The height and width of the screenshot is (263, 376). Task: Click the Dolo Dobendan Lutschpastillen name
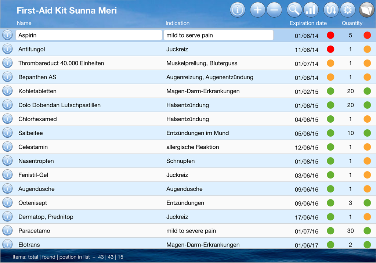pyautogui.click(x=59, y=105)
